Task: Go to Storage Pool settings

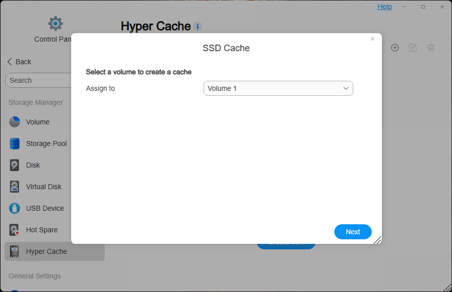Action: 46,143
